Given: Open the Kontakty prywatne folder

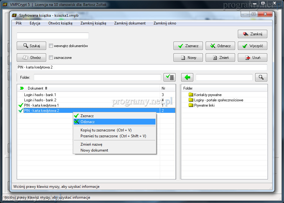Looking at the screenshot, I should (x=208, y=95).
